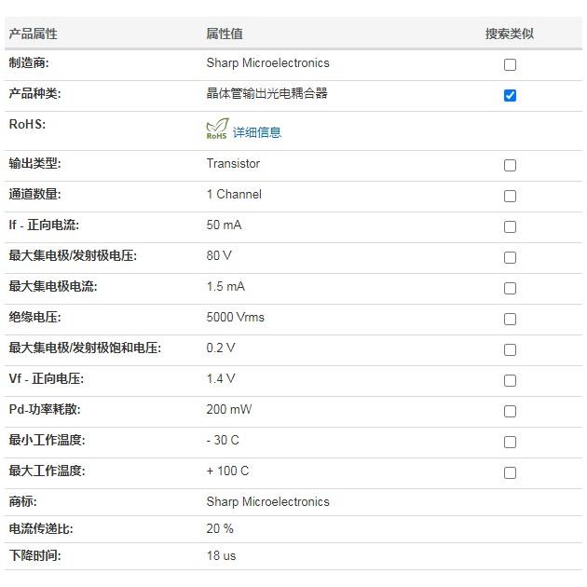Viewport: 587px width, 587px height.
Task: Open the RoHS 详细信息 link
Action: 257,132
